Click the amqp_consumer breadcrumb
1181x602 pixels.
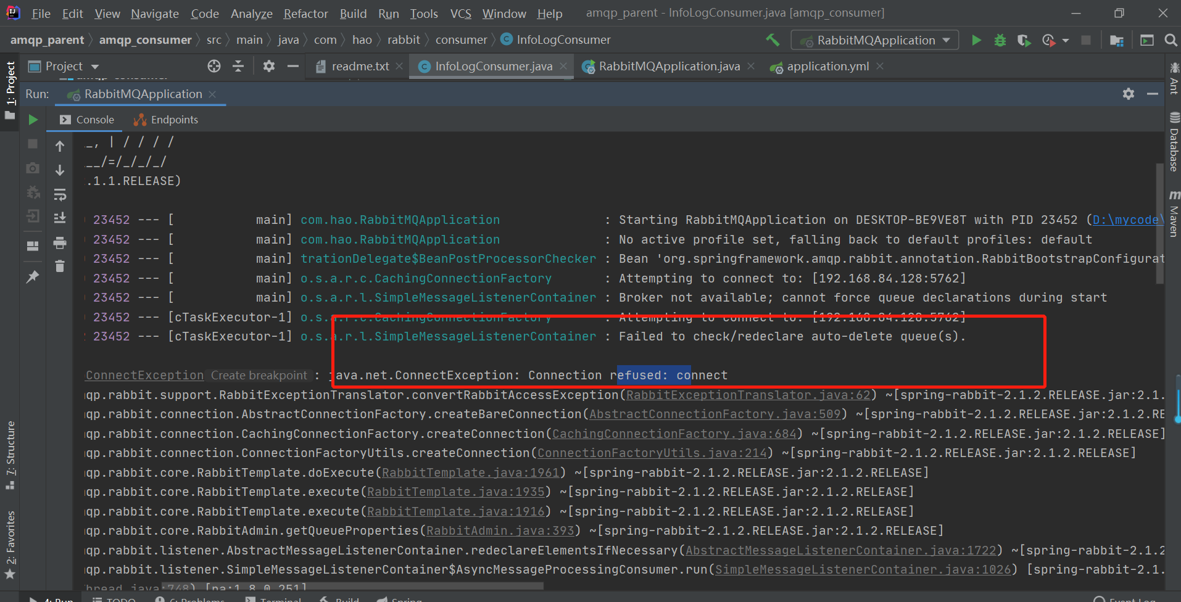coord(146,39)
